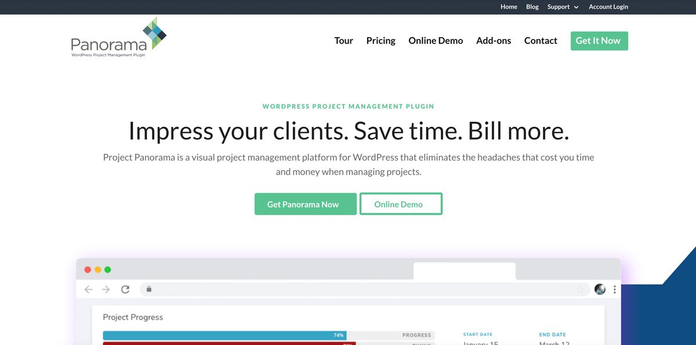
Task: Select the white browser tab in mockup
Action: point(464,271)
